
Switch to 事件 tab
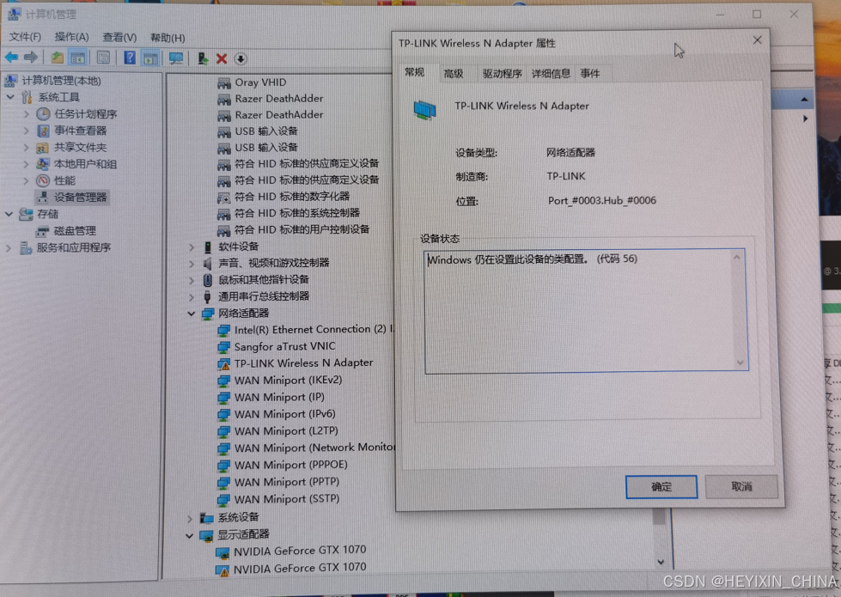click(x=590, y=74)
